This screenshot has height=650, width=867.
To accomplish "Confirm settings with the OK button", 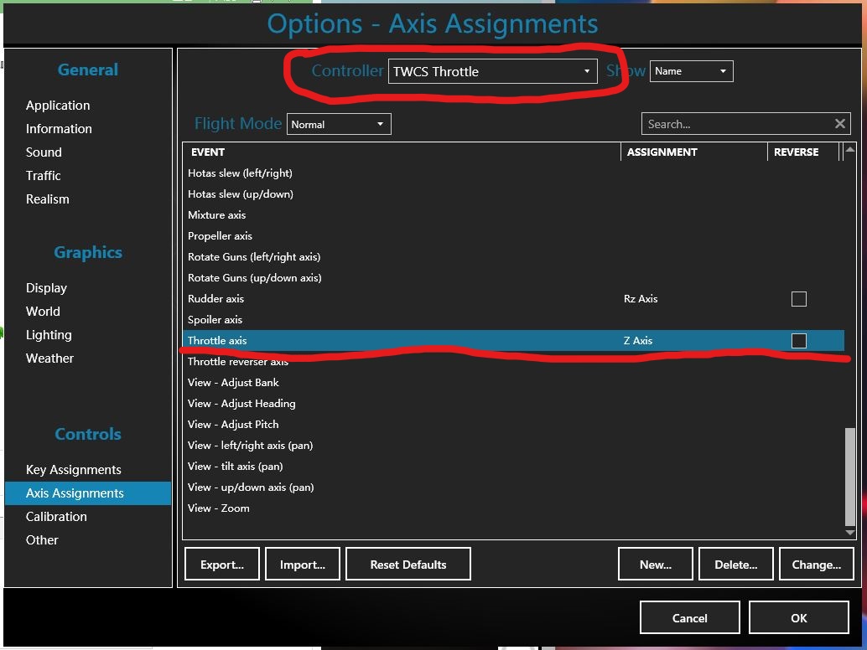I will tap(798, 618).
